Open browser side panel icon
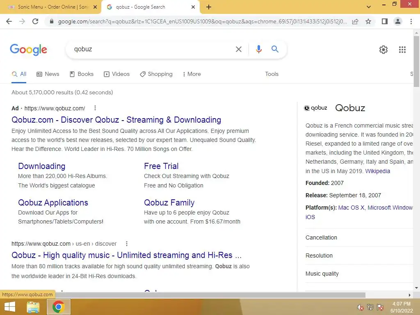The image size is (420, 315). pos(385,21)
